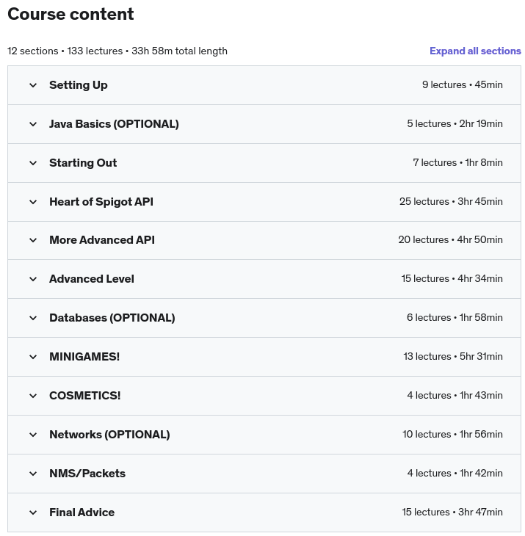525x536 pixels.
Task: Click the Final Advice chevron
Action: click(x=33, y=513)
